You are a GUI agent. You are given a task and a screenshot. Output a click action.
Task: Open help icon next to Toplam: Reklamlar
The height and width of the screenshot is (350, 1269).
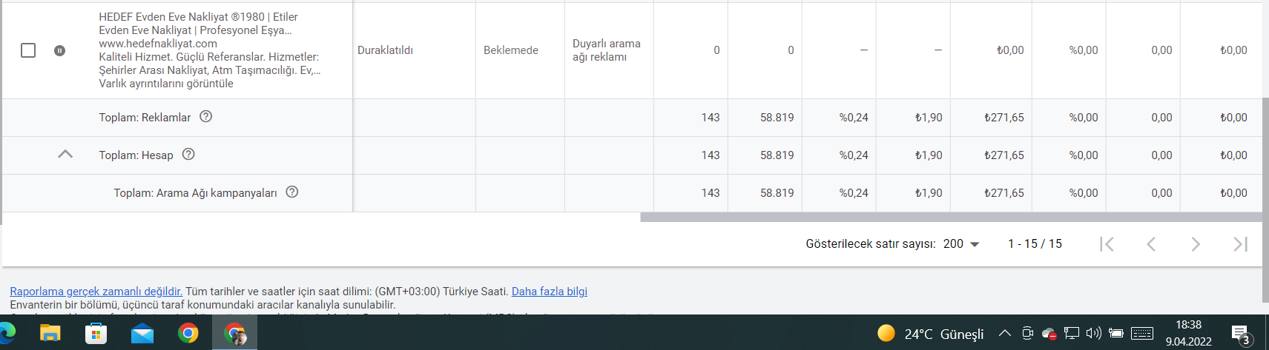[206, 116]
